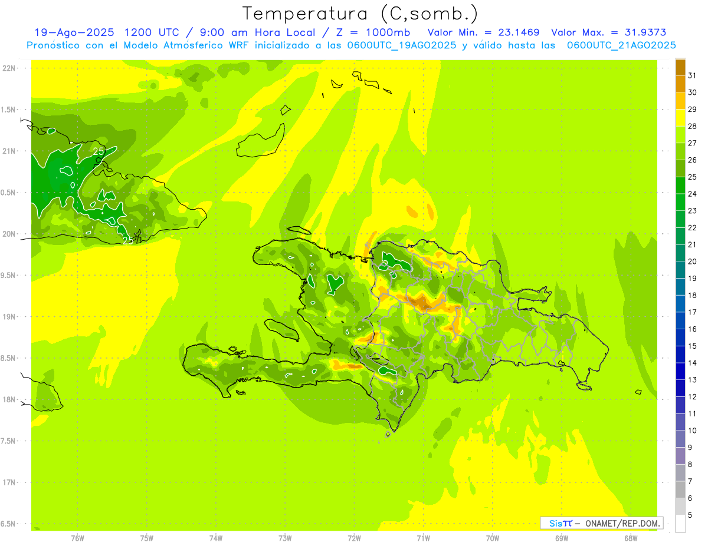Click the legend value 20

tap(692, 262)
